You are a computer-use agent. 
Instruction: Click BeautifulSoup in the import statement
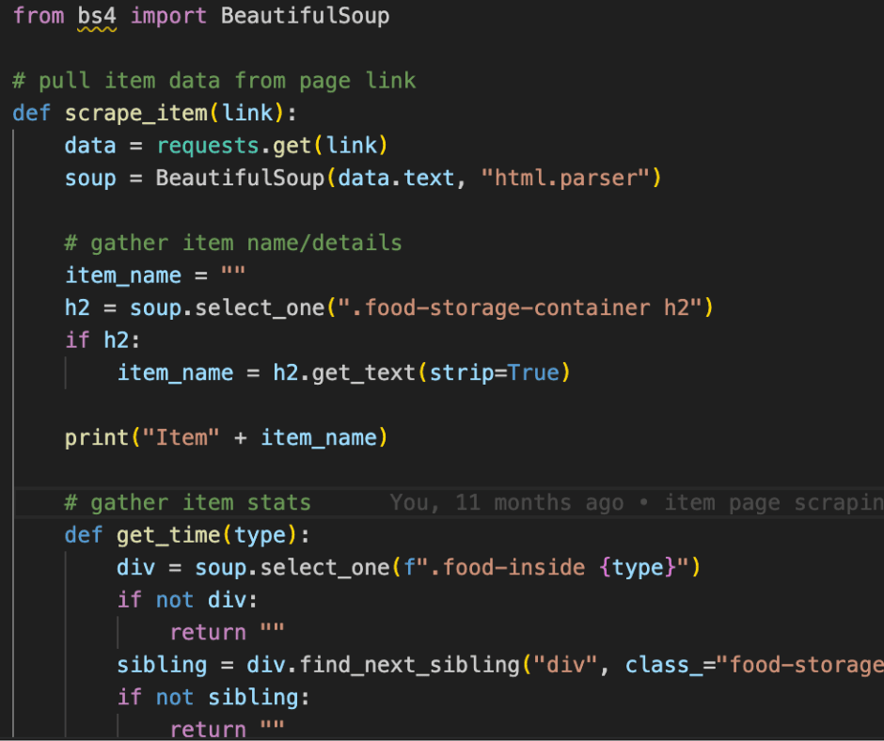(x=305, y=17)
